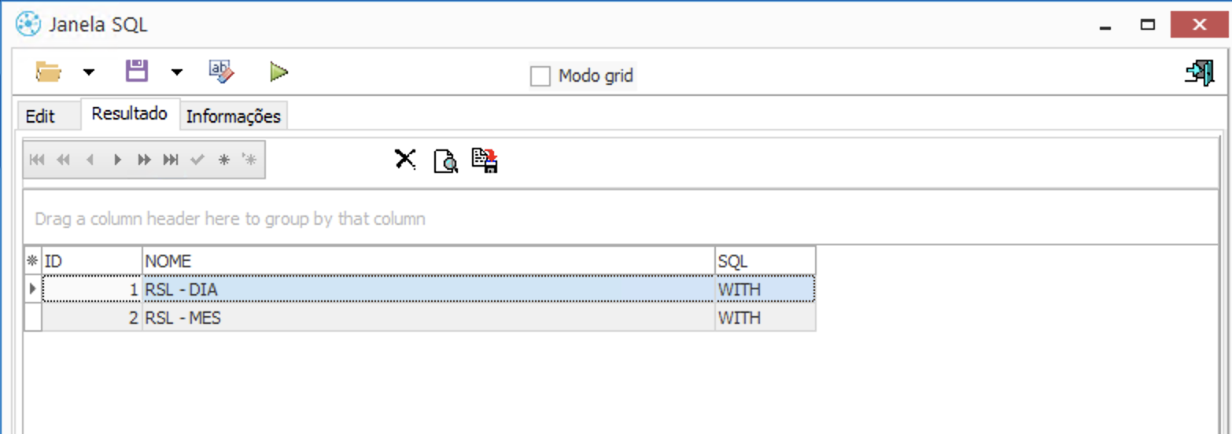Go to the next record in navigator
The image size is (1232, 434).
117,160
